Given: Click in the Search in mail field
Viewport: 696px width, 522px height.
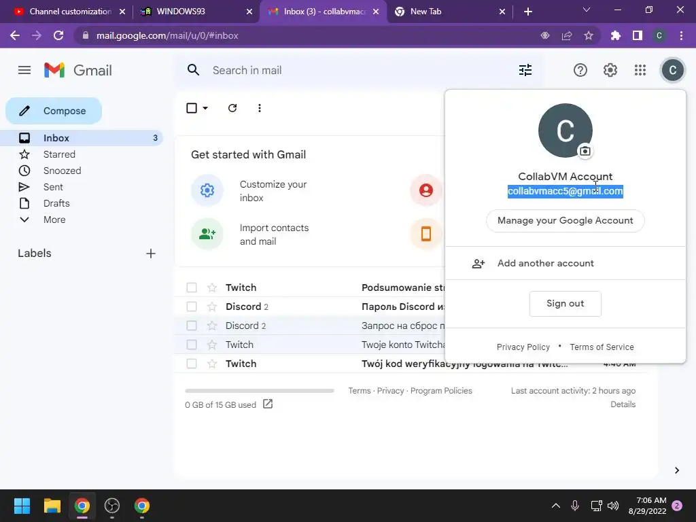Looking at the screenshot, I should pos(360,70).
